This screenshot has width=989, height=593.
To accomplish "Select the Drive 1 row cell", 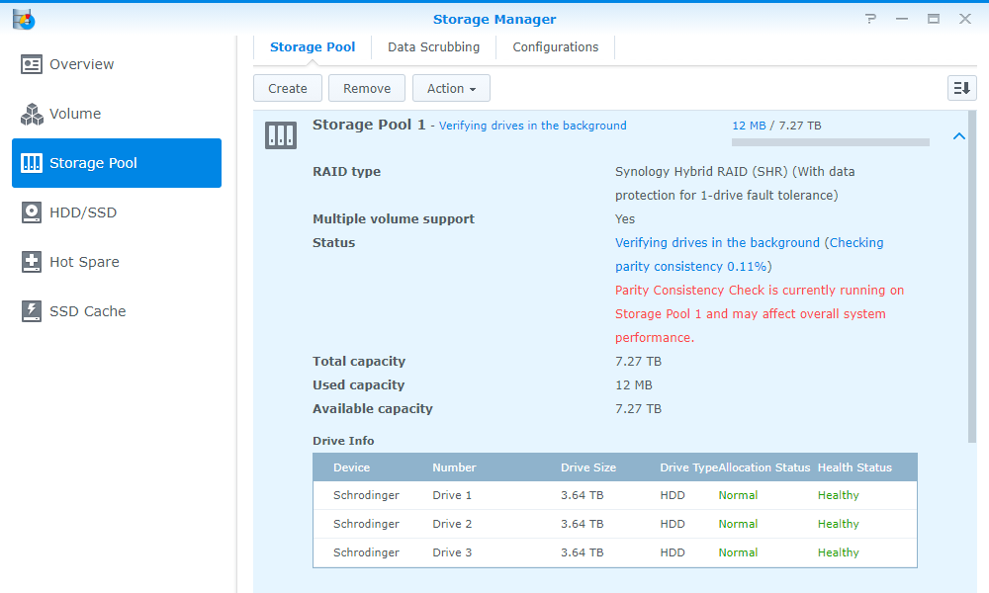I will 452,495.
